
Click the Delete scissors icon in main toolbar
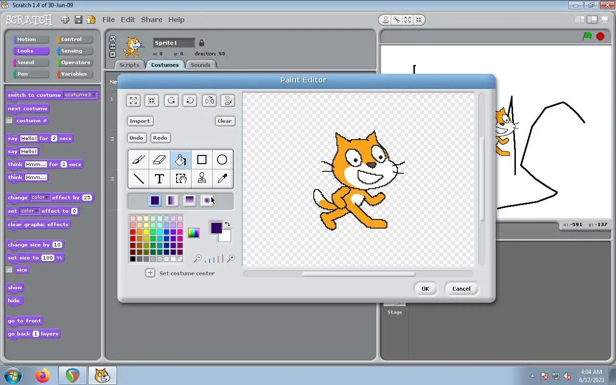coord(397,20)
